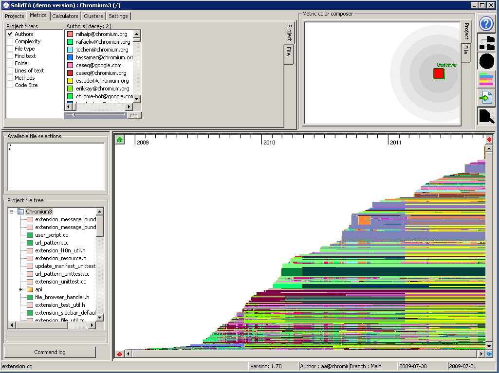
Task: Click the colored horizontal bars icon
Action: tap(486, 79)
